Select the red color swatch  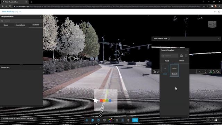[x=101, y=101]
